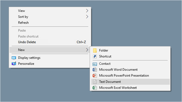
Task: Create a new Shortcut
Action: coord(131,56)
